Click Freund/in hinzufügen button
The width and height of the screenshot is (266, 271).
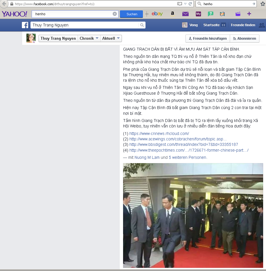pos(208,39)
